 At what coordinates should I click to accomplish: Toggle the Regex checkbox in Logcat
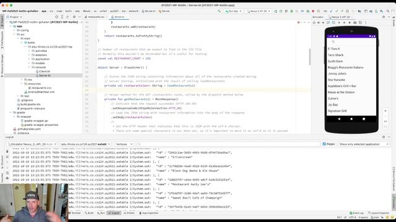tap(324, 144)
